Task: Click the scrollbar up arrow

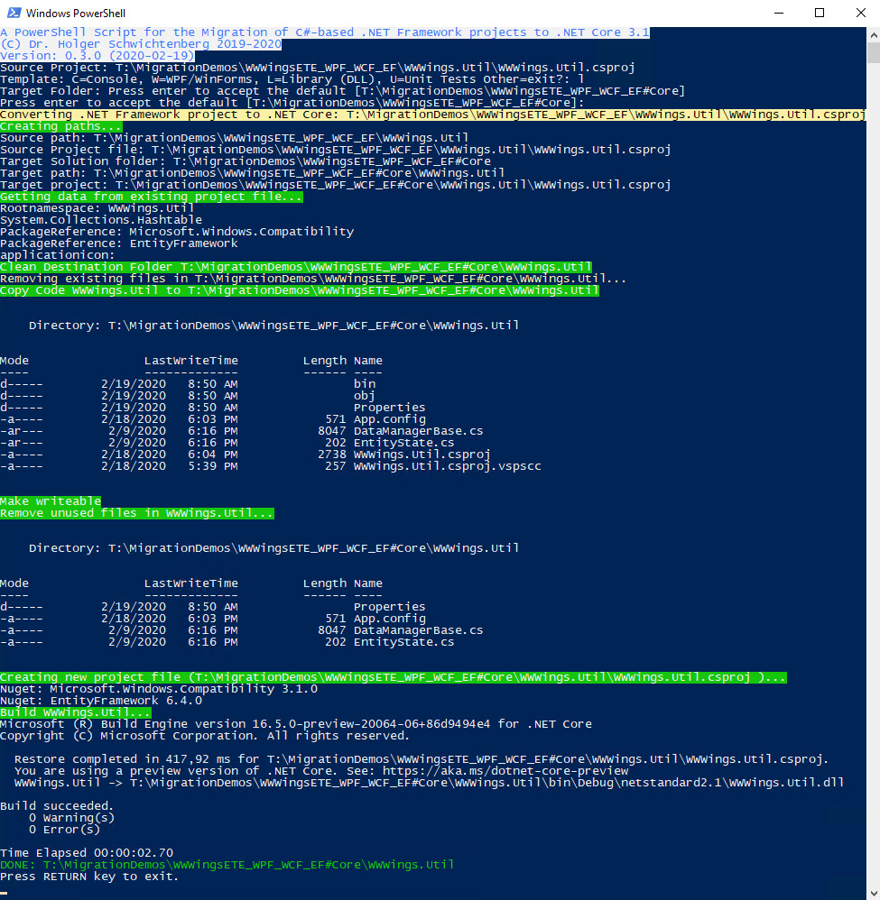Action: pyautogui.click(x=873, y=34)
